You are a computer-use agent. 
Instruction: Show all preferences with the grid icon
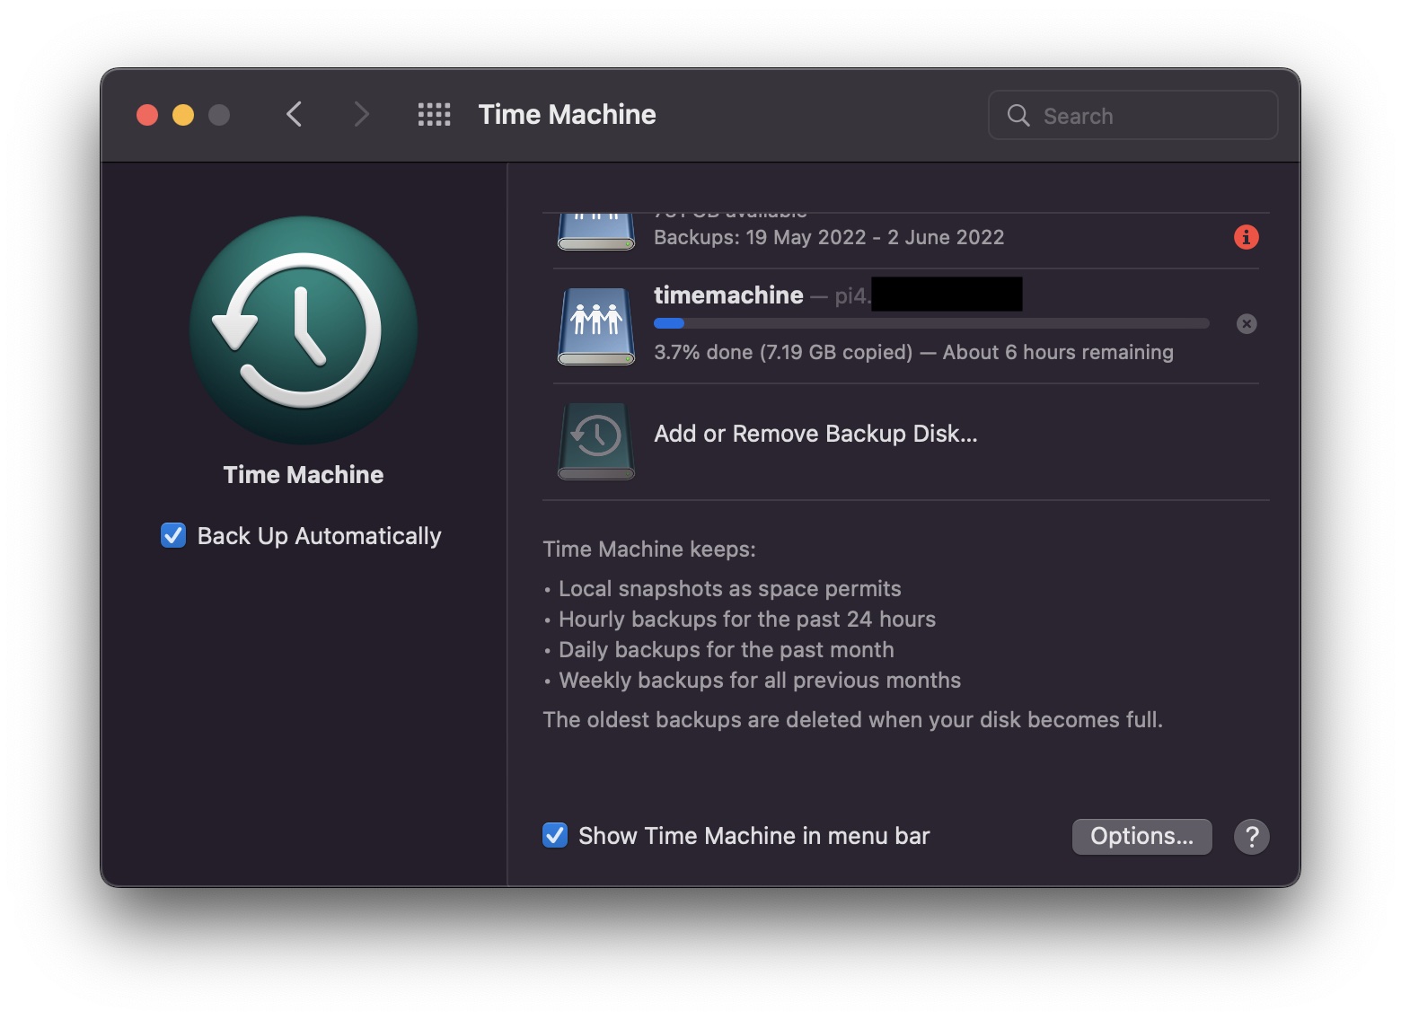coord(435,115)
